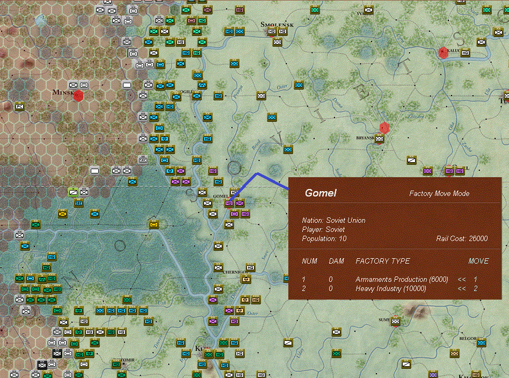The image size is (509, 378).
Task: Click move count 2 for Heavy Industry
Action: pyautogui.click(x=476, y=289)
